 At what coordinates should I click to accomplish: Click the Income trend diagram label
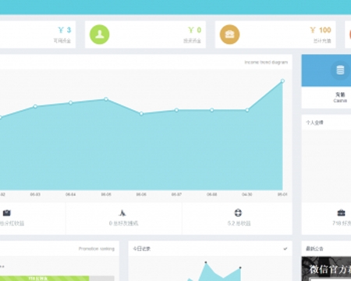tap(266, 62)
